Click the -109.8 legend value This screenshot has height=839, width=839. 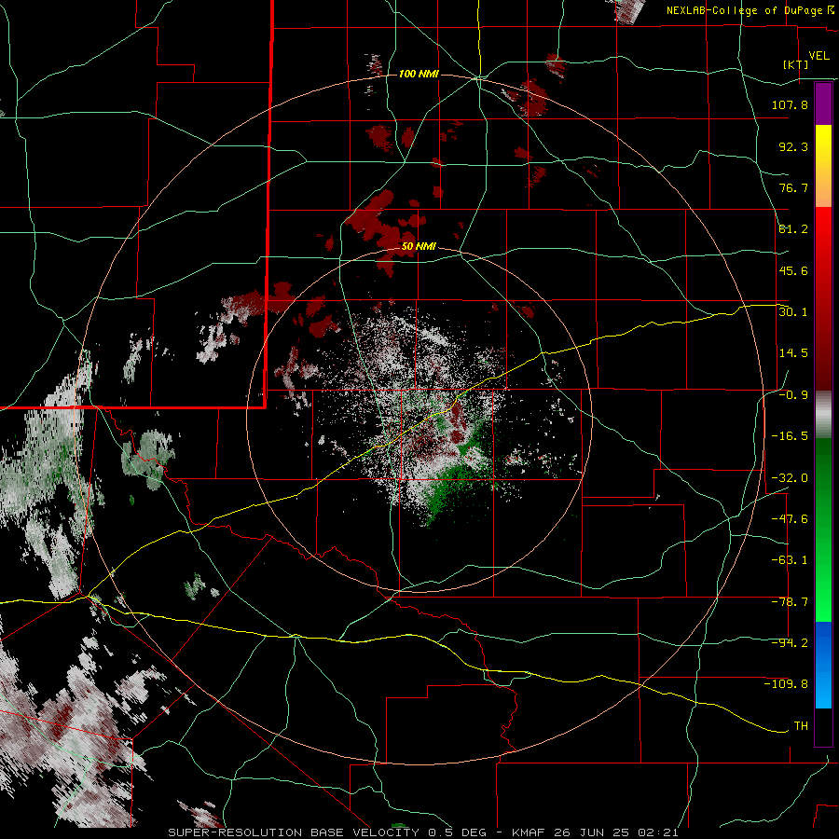pyautogui.click(x=786, y=684)
